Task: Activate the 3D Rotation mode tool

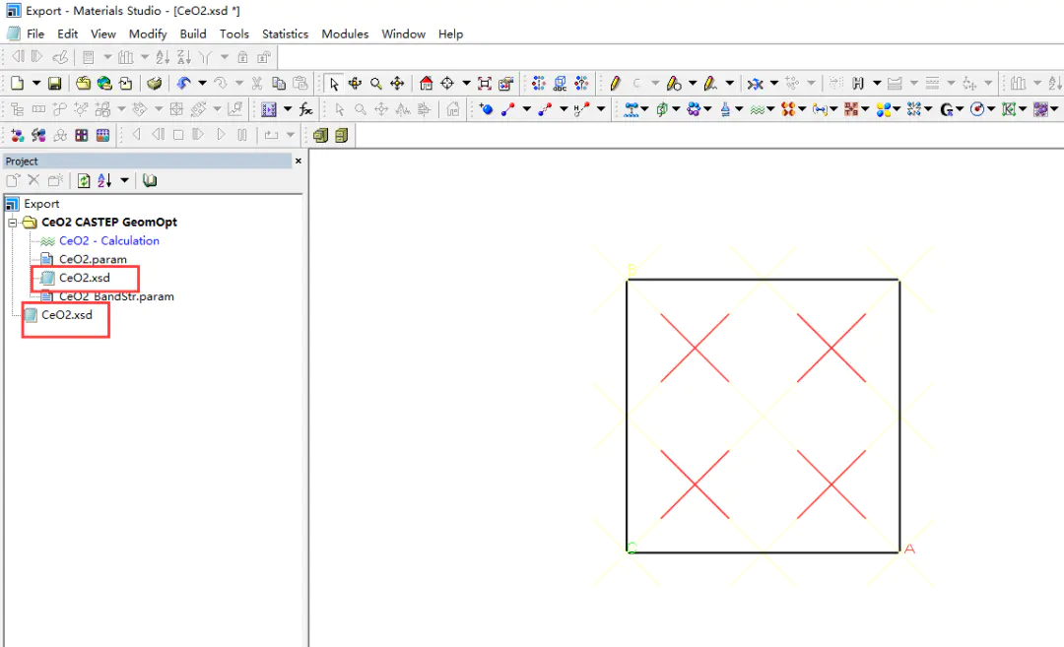Action: point(355,84)
